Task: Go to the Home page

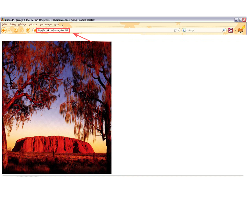Action: tap(28, 30)
